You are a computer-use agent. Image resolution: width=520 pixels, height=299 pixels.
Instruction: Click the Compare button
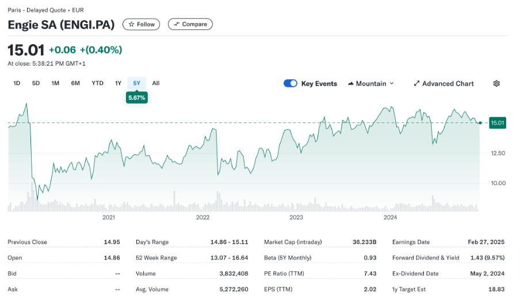(x=190, y=24)
